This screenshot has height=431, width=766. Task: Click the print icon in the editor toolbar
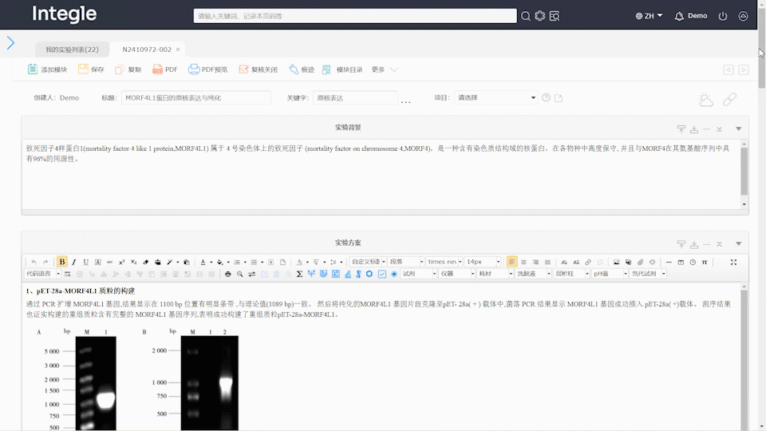pyautogui.click(x=227, y=274)
